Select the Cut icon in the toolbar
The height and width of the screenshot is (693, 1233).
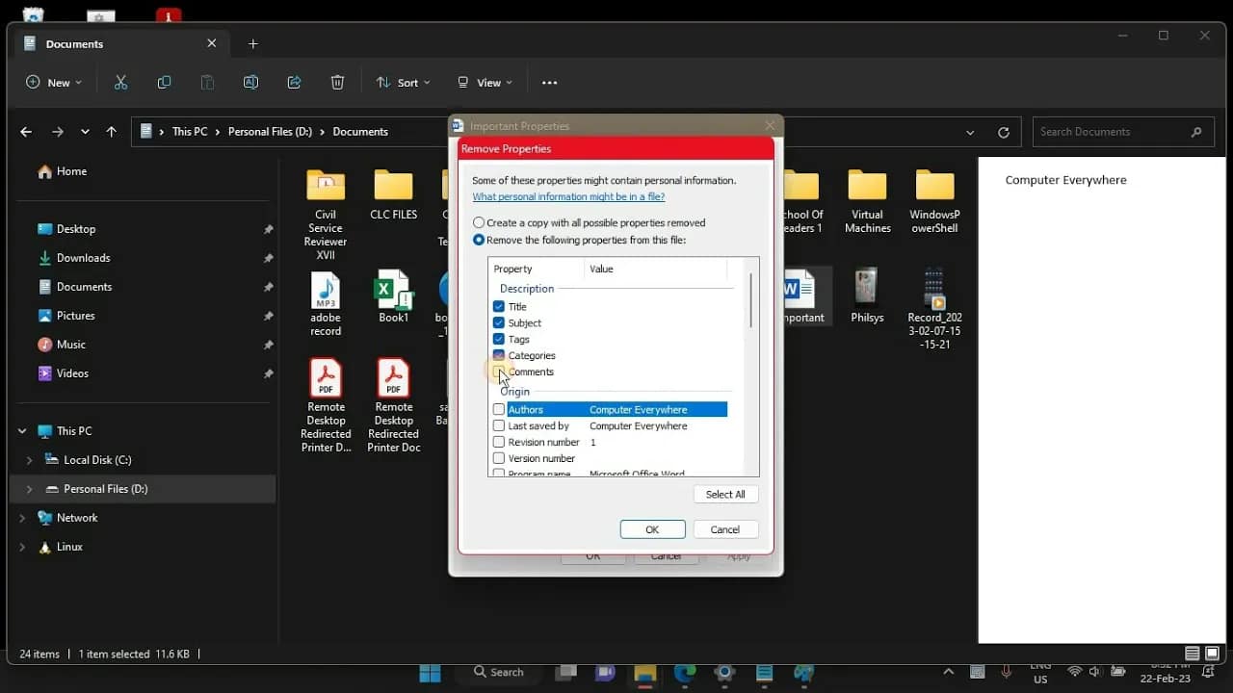tap(120, 82)
